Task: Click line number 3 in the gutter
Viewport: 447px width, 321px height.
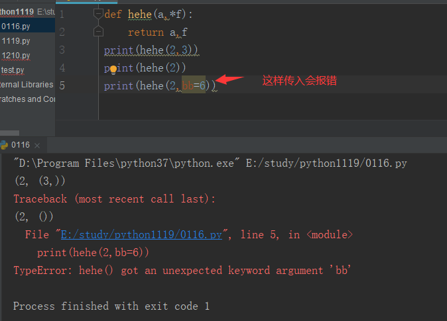Action: click(x=62, y=50)
